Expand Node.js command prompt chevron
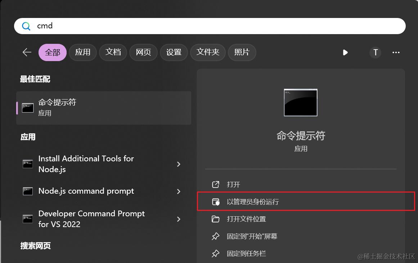418x263 pixels. (179, 192)
